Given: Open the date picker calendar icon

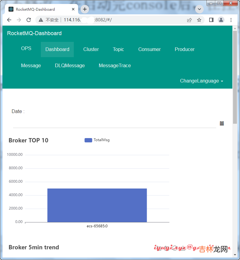Looking at the screenshot, I should [x=222, y=123].
